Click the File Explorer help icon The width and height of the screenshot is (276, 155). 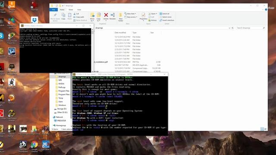[x=266, y=9]
